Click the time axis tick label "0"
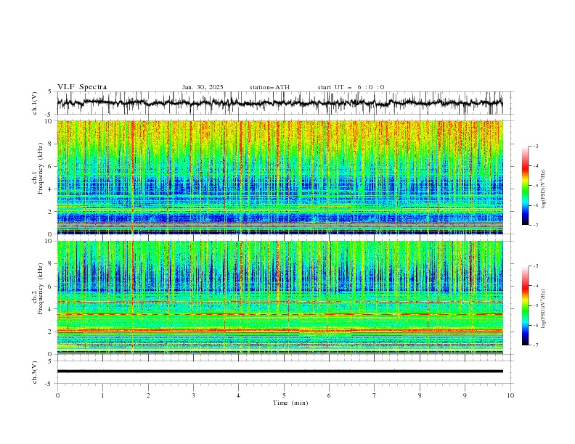This screenshot has width=575, height=444. click(57, 395)
